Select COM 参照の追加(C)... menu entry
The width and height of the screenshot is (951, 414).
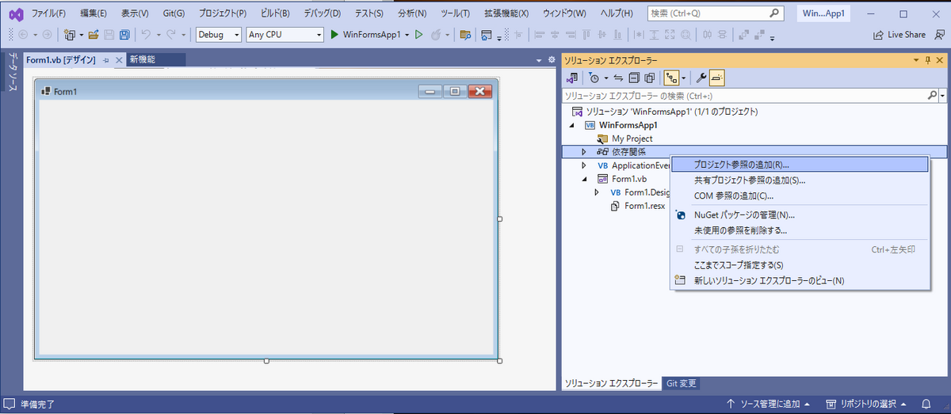point(799,196)
